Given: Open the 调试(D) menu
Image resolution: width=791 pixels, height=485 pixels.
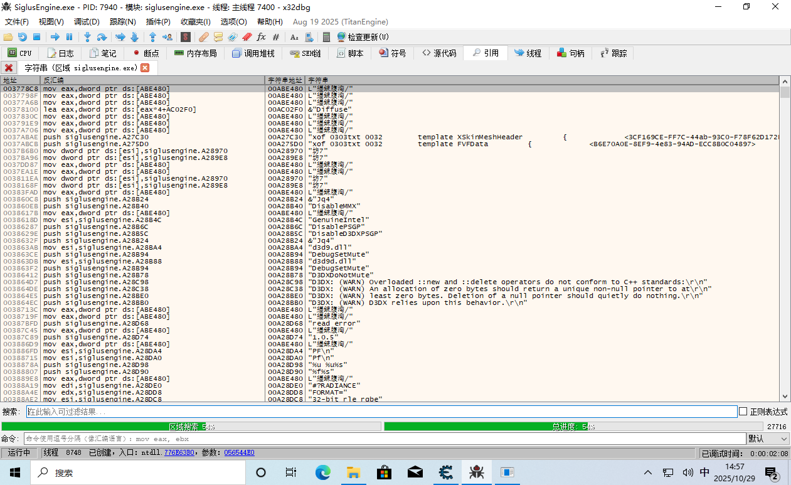Looking at the screenshot, I should pos(87,21).
